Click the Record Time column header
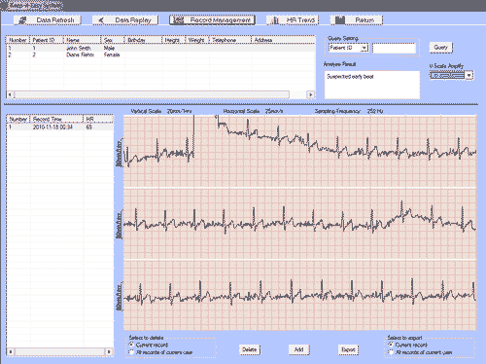The height and width of the screenshot is (364, 486). [56, 119]
